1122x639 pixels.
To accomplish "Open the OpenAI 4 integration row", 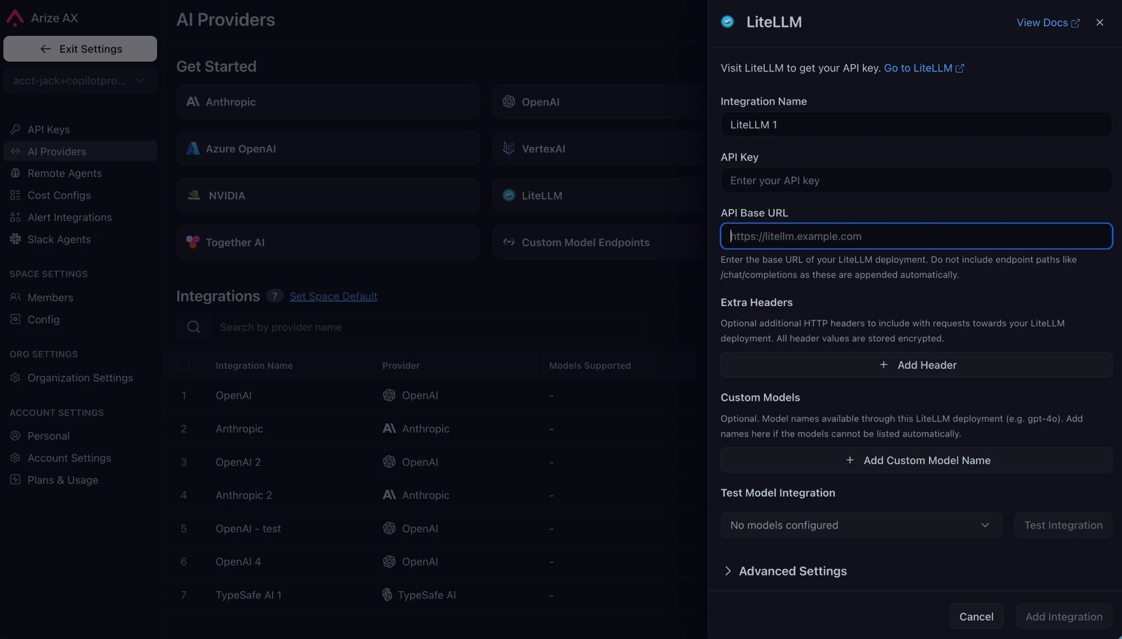I will point(436,562).
